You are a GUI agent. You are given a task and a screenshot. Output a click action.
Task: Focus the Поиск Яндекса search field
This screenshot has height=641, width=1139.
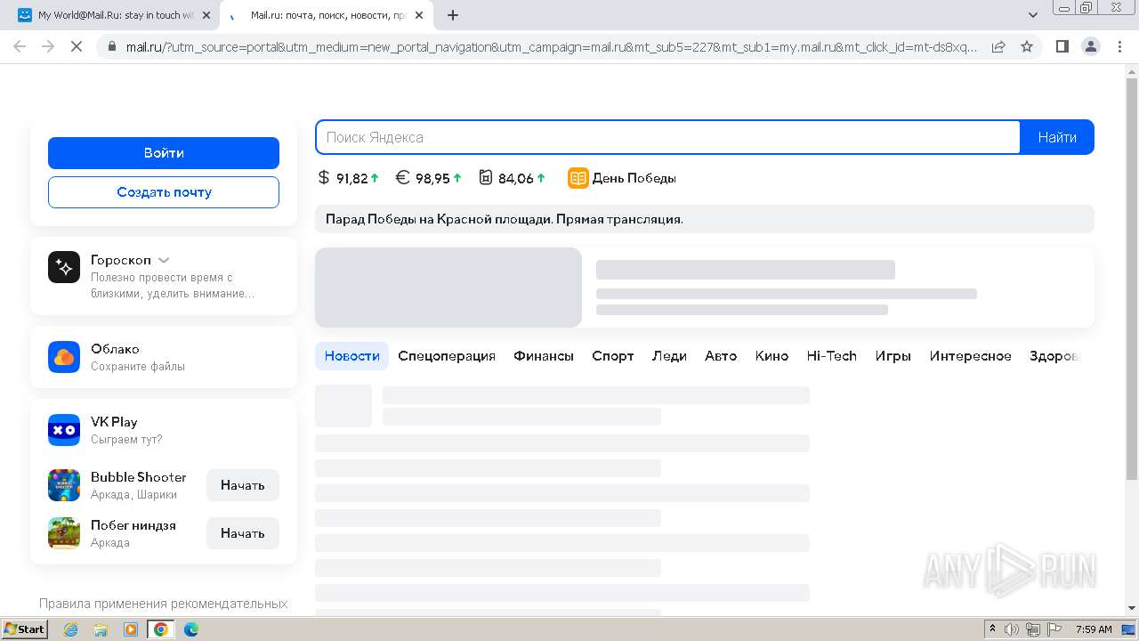point(667,137)
